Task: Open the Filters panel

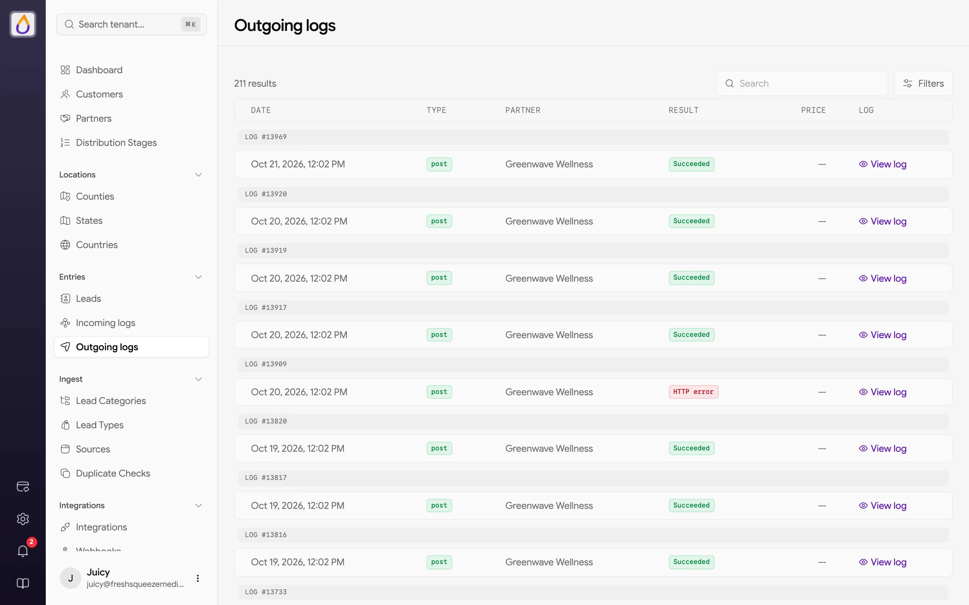Action: [x=923, y=83]
